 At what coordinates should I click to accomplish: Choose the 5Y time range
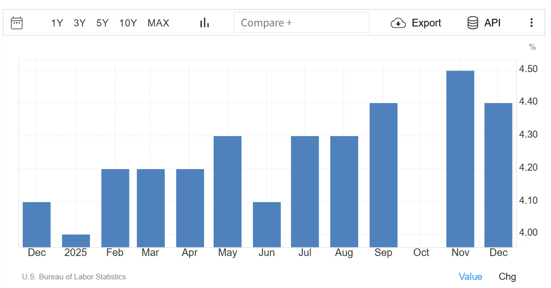click(x=102, y=23)
